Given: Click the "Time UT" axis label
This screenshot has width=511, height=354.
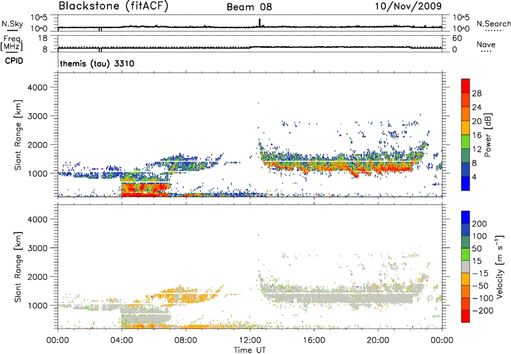Looking at the screenshot, I should coord(250,350).
